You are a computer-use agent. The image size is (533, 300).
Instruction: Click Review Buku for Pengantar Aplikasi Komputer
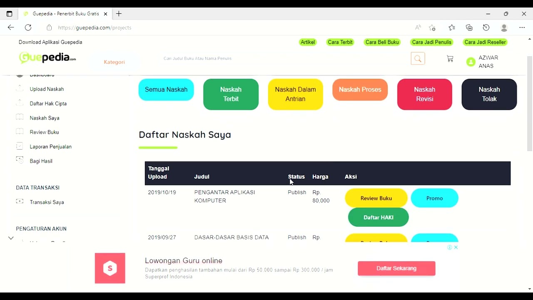tap(376, 198)
